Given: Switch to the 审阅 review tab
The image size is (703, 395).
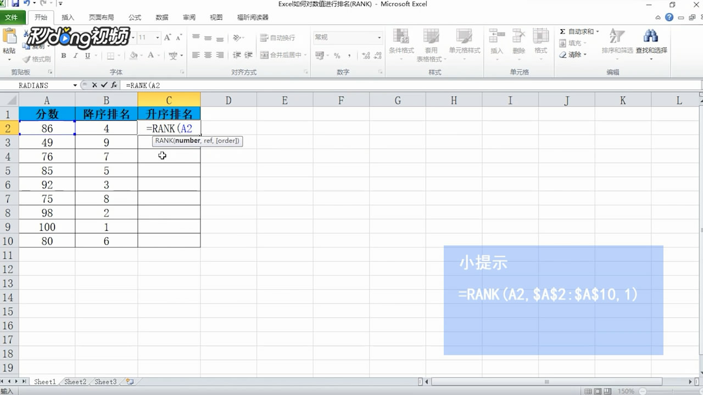Looking at the screenshot, I should pos(189,18).
